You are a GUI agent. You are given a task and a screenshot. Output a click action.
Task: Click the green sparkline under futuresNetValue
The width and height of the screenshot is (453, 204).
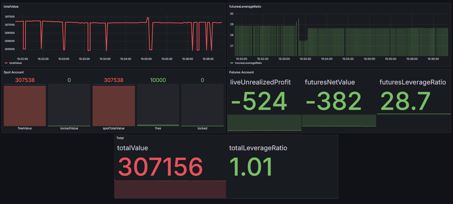(339, 120)
